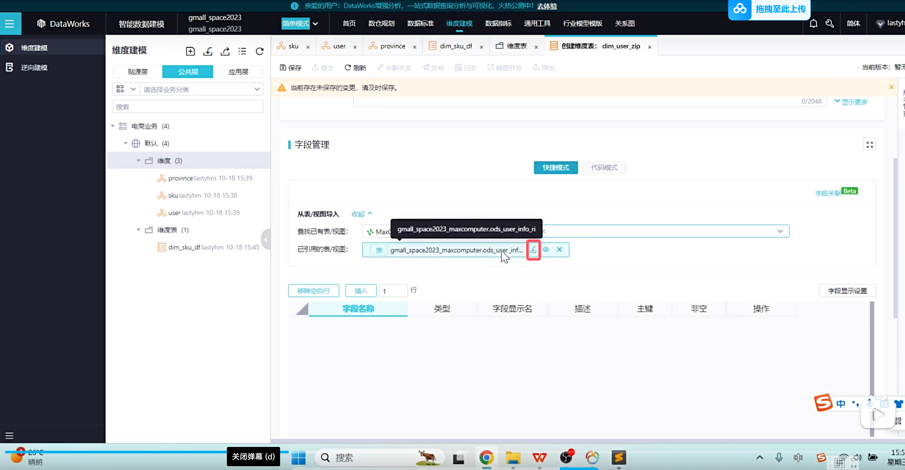Expand the 查找已有表/视图 dropdown

[780, 231]
